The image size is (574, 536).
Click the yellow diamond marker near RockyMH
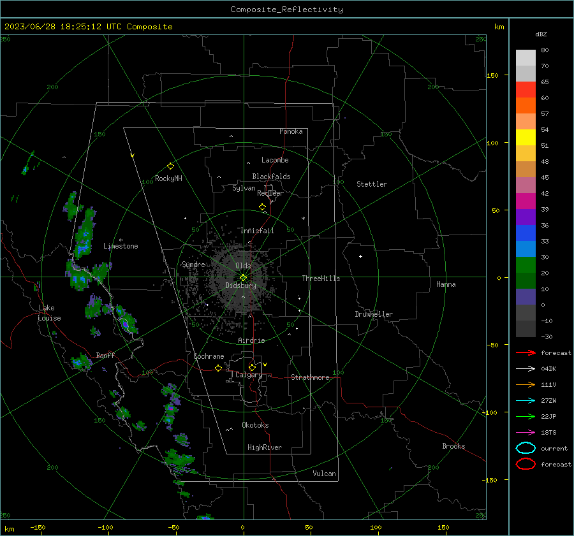[x=170, y=166]
